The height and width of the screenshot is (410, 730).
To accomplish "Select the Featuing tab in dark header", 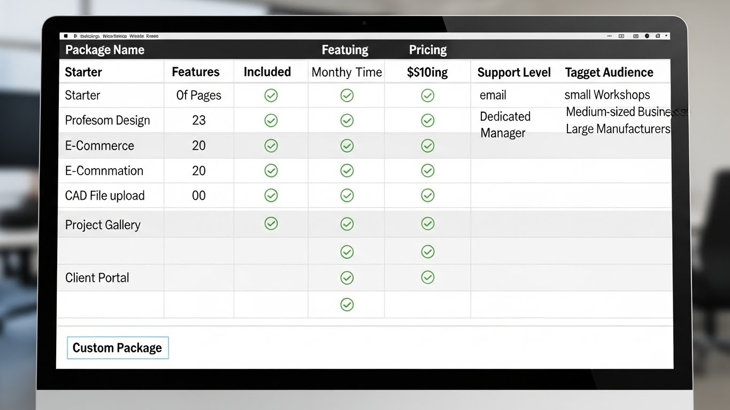I will [345, 50].
